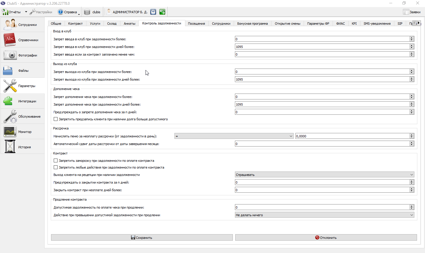The image size is (425, 253).
Task: Open the penalty comparison '=' dropdown
Action: point(234,136)
